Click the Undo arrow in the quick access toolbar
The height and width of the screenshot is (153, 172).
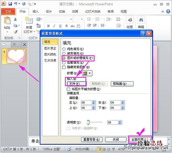click(x=16, y=4)
